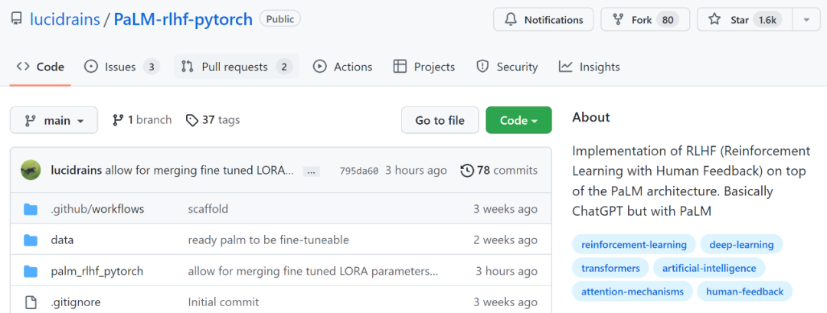
Task: Click the Go to file button
Action: [440, 120]
